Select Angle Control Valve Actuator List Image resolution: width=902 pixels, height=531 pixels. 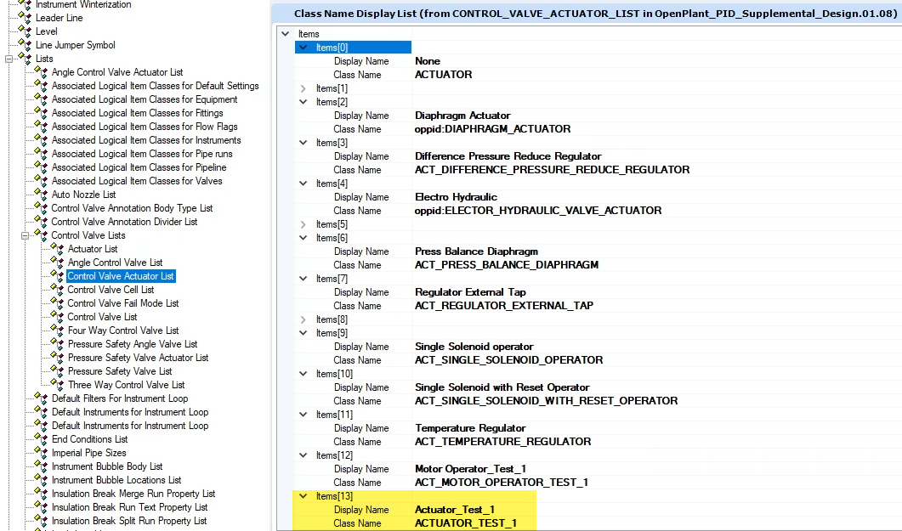point(116,72)
